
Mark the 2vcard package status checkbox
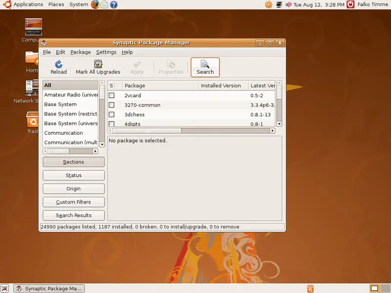point(111,95)
